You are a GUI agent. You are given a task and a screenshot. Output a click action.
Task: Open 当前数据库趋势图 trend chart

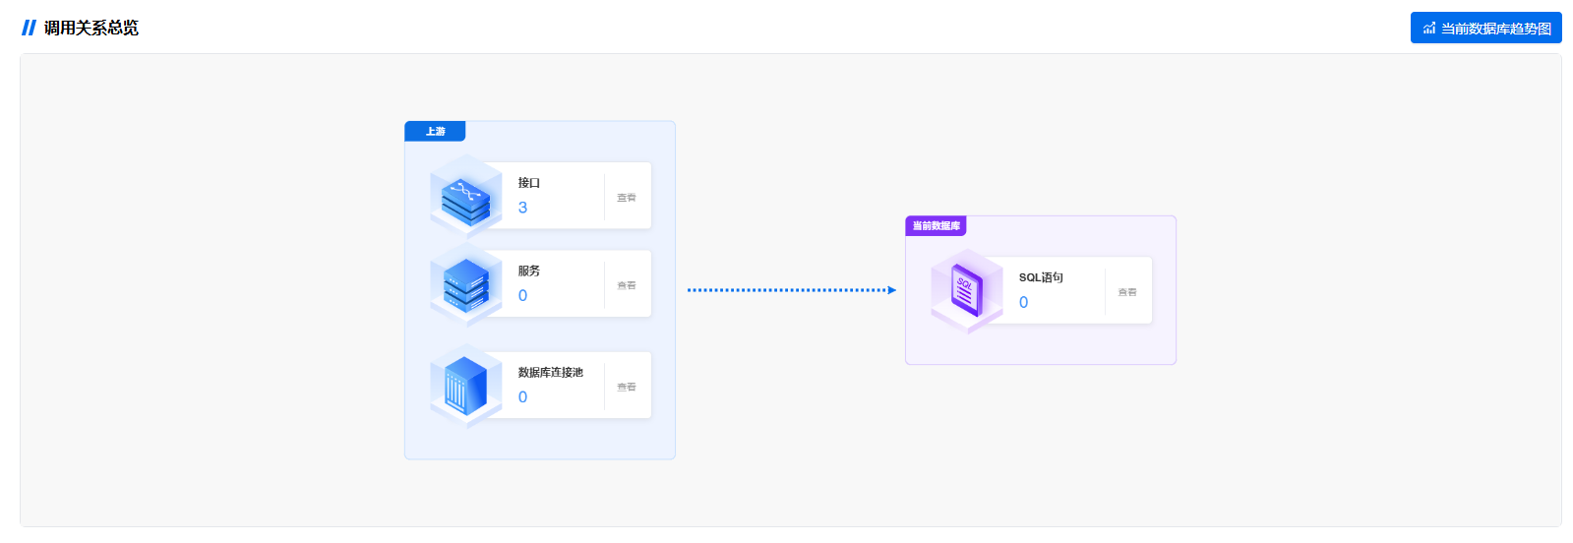click(x=1485, y=28)
